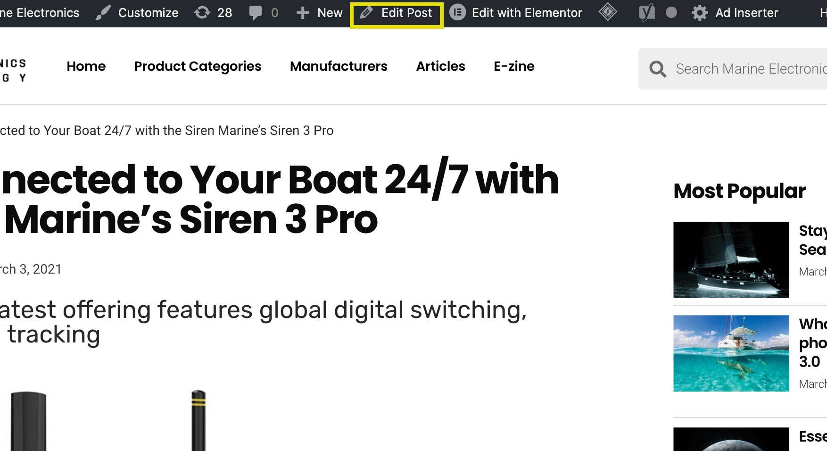Viewport: 827px width, 451px height.
Task: Click the plus icon next to New
Action: click(x=302, y=13)
